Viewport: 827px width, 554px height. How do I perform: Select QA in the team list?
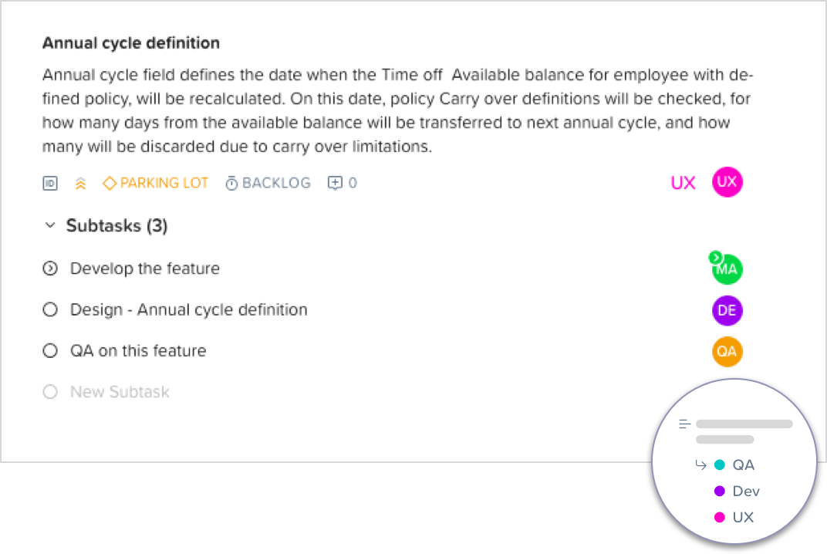[x=743, y=465]
